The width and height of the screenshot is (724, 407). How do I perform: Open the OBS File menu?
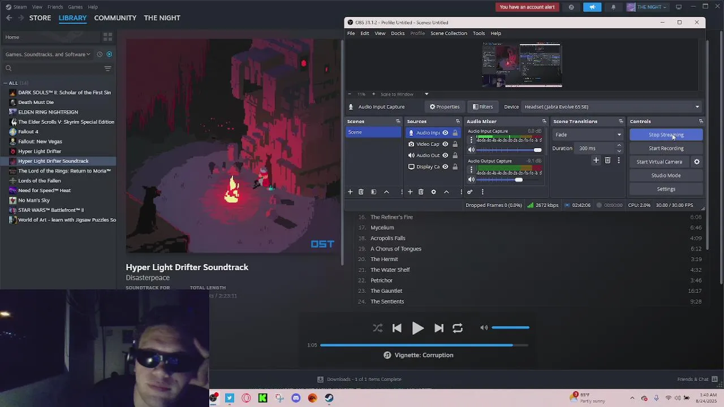click(351, 33)
